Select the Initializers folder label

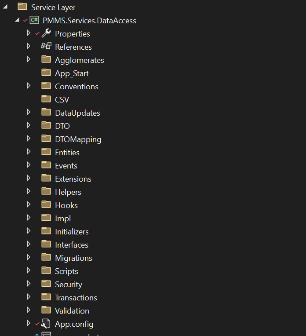pos(72,232)
